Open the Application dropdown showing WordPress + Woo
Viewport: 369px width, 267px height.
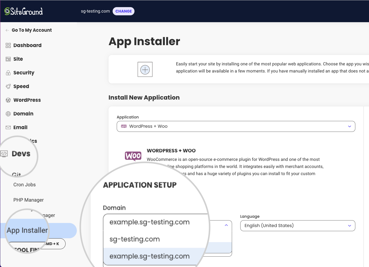tap(236, 126)
